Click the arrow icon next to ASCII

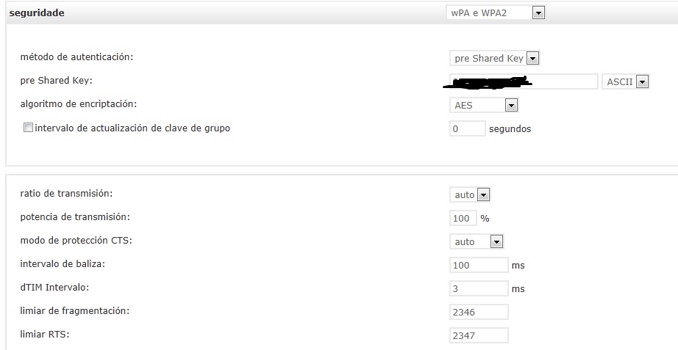tap(643, 82)
